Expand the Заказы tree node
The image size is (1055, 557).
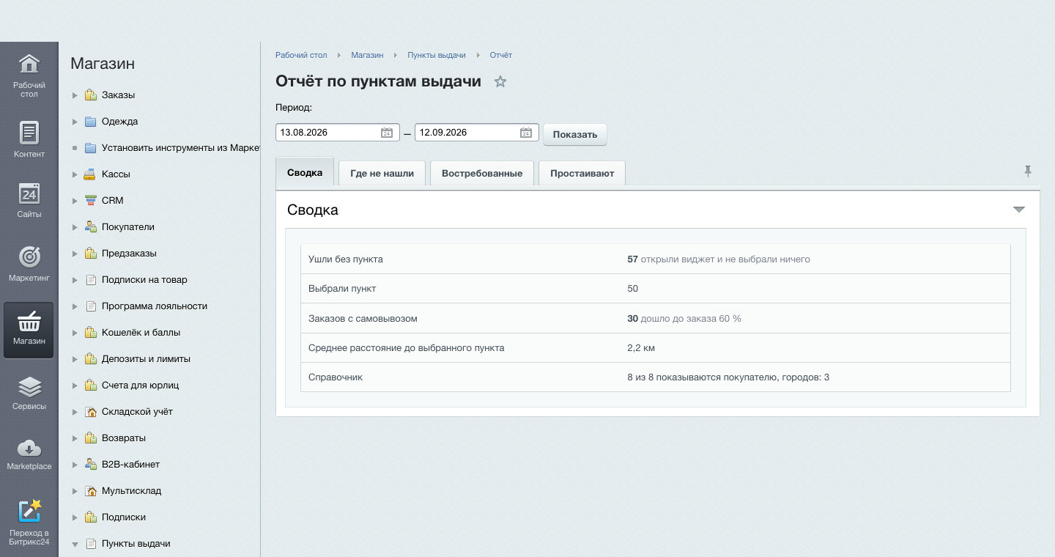pos(75,95)
